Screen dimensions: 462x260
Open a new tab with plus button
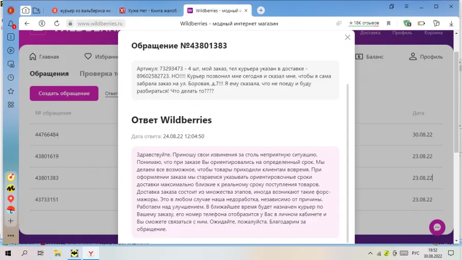[x=261, y=10]
